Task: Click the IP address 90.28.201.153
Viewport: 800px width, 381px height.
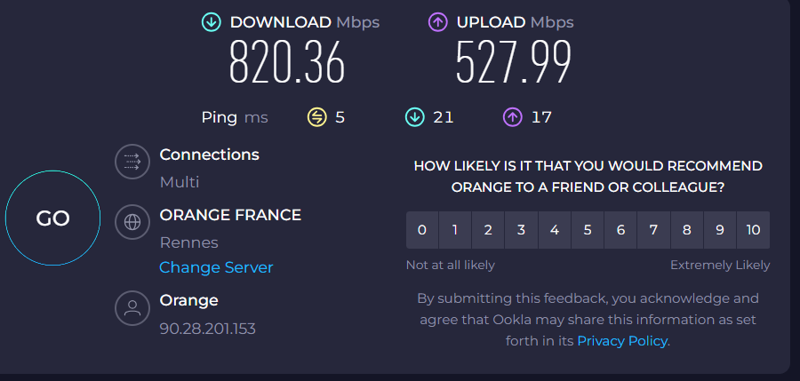Action: (208, 329)
